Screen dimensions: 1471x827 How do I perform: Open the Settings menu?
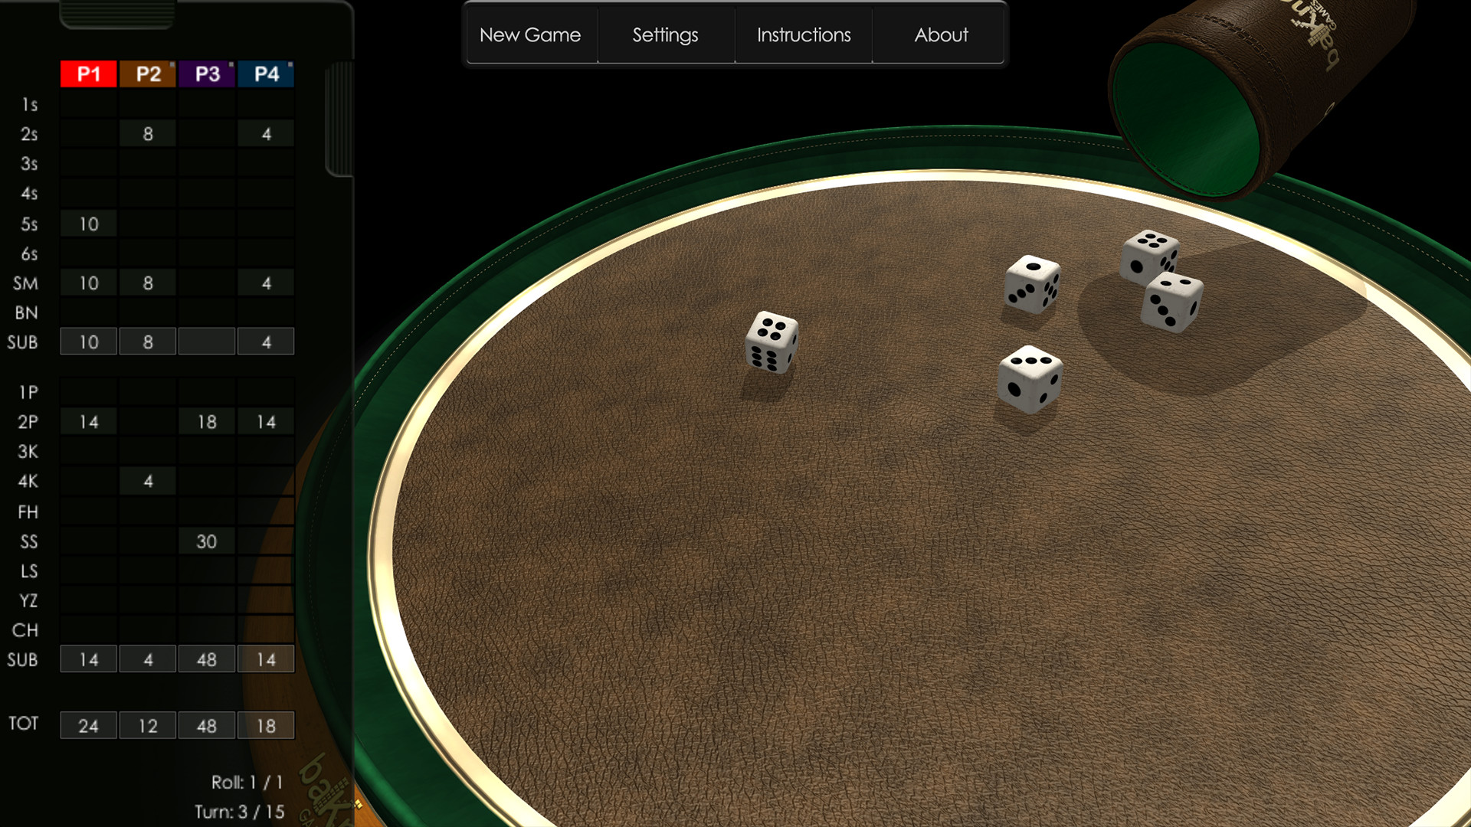666,34
